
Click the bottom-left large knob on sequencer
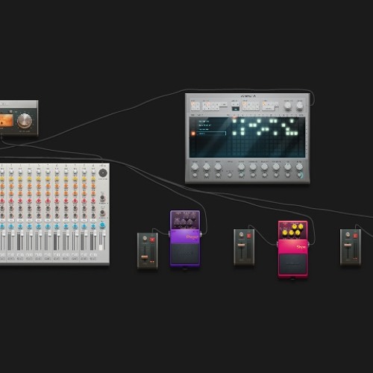pos(195,167)
